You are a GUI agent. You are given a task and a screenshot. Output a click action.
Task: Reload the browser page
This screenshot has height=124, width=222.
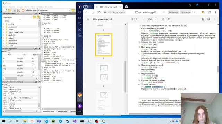99,12
